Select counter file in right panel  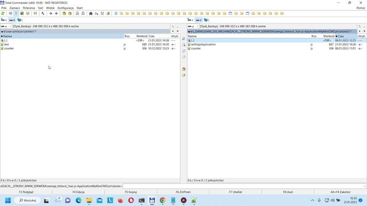[196, 48]
